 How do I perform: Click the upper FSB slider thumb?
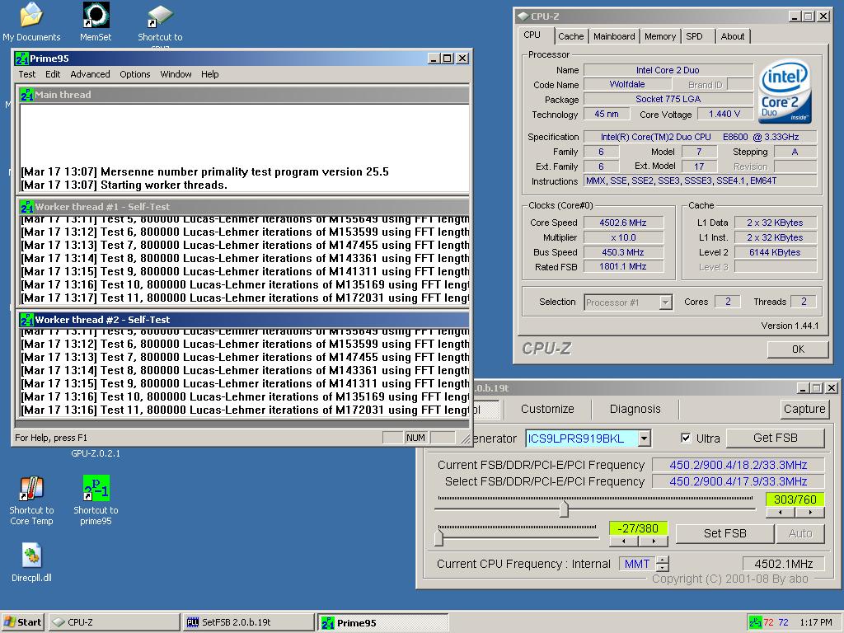pyautogui.click(x=564, y=509)
